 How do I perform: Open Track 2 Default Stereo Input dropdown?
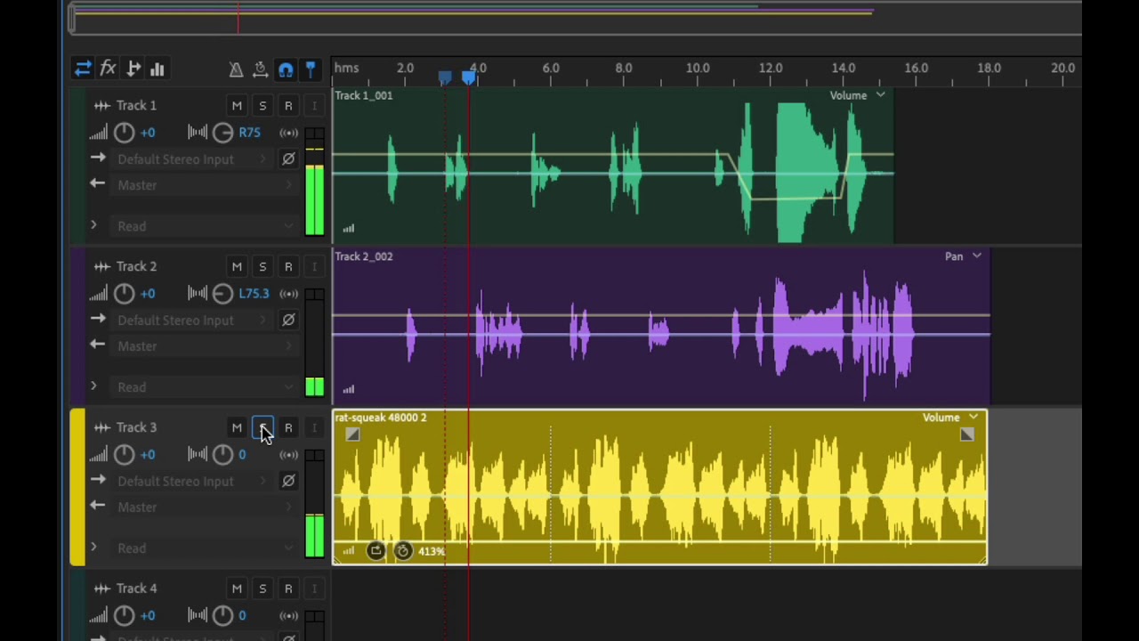[x=190, y=320]
